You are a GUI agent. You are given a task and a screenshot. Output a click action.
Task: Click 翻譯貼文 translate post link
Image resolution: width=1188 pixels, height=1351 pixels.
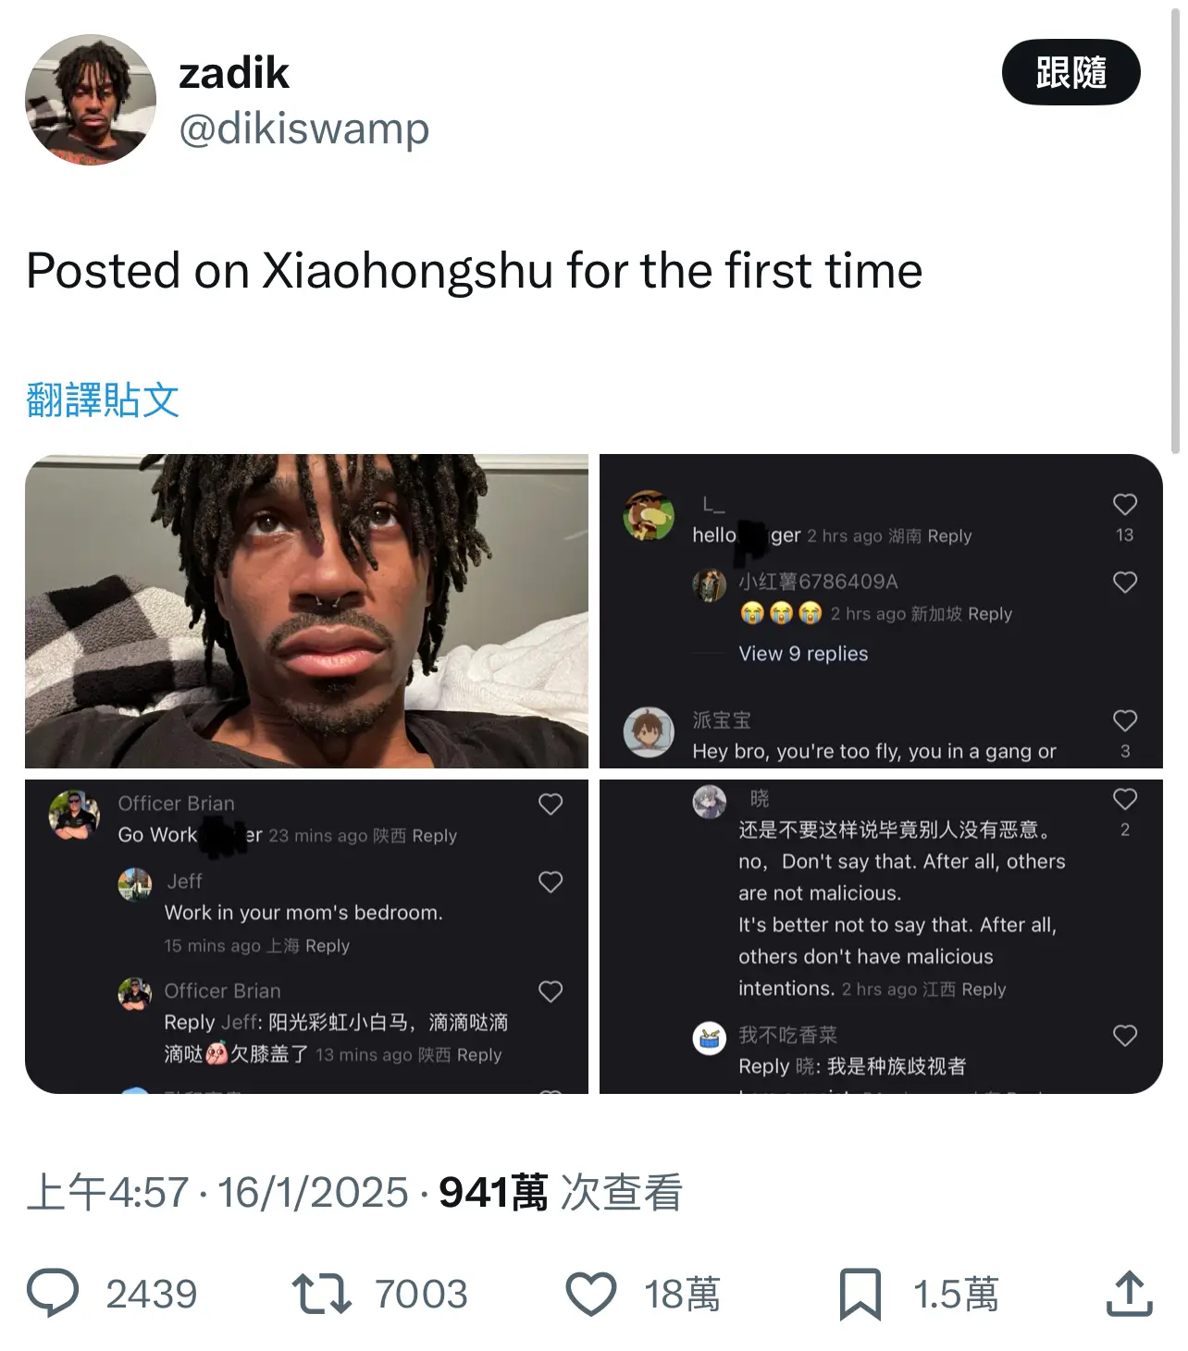pyautogui.click(x=103, y=399)
